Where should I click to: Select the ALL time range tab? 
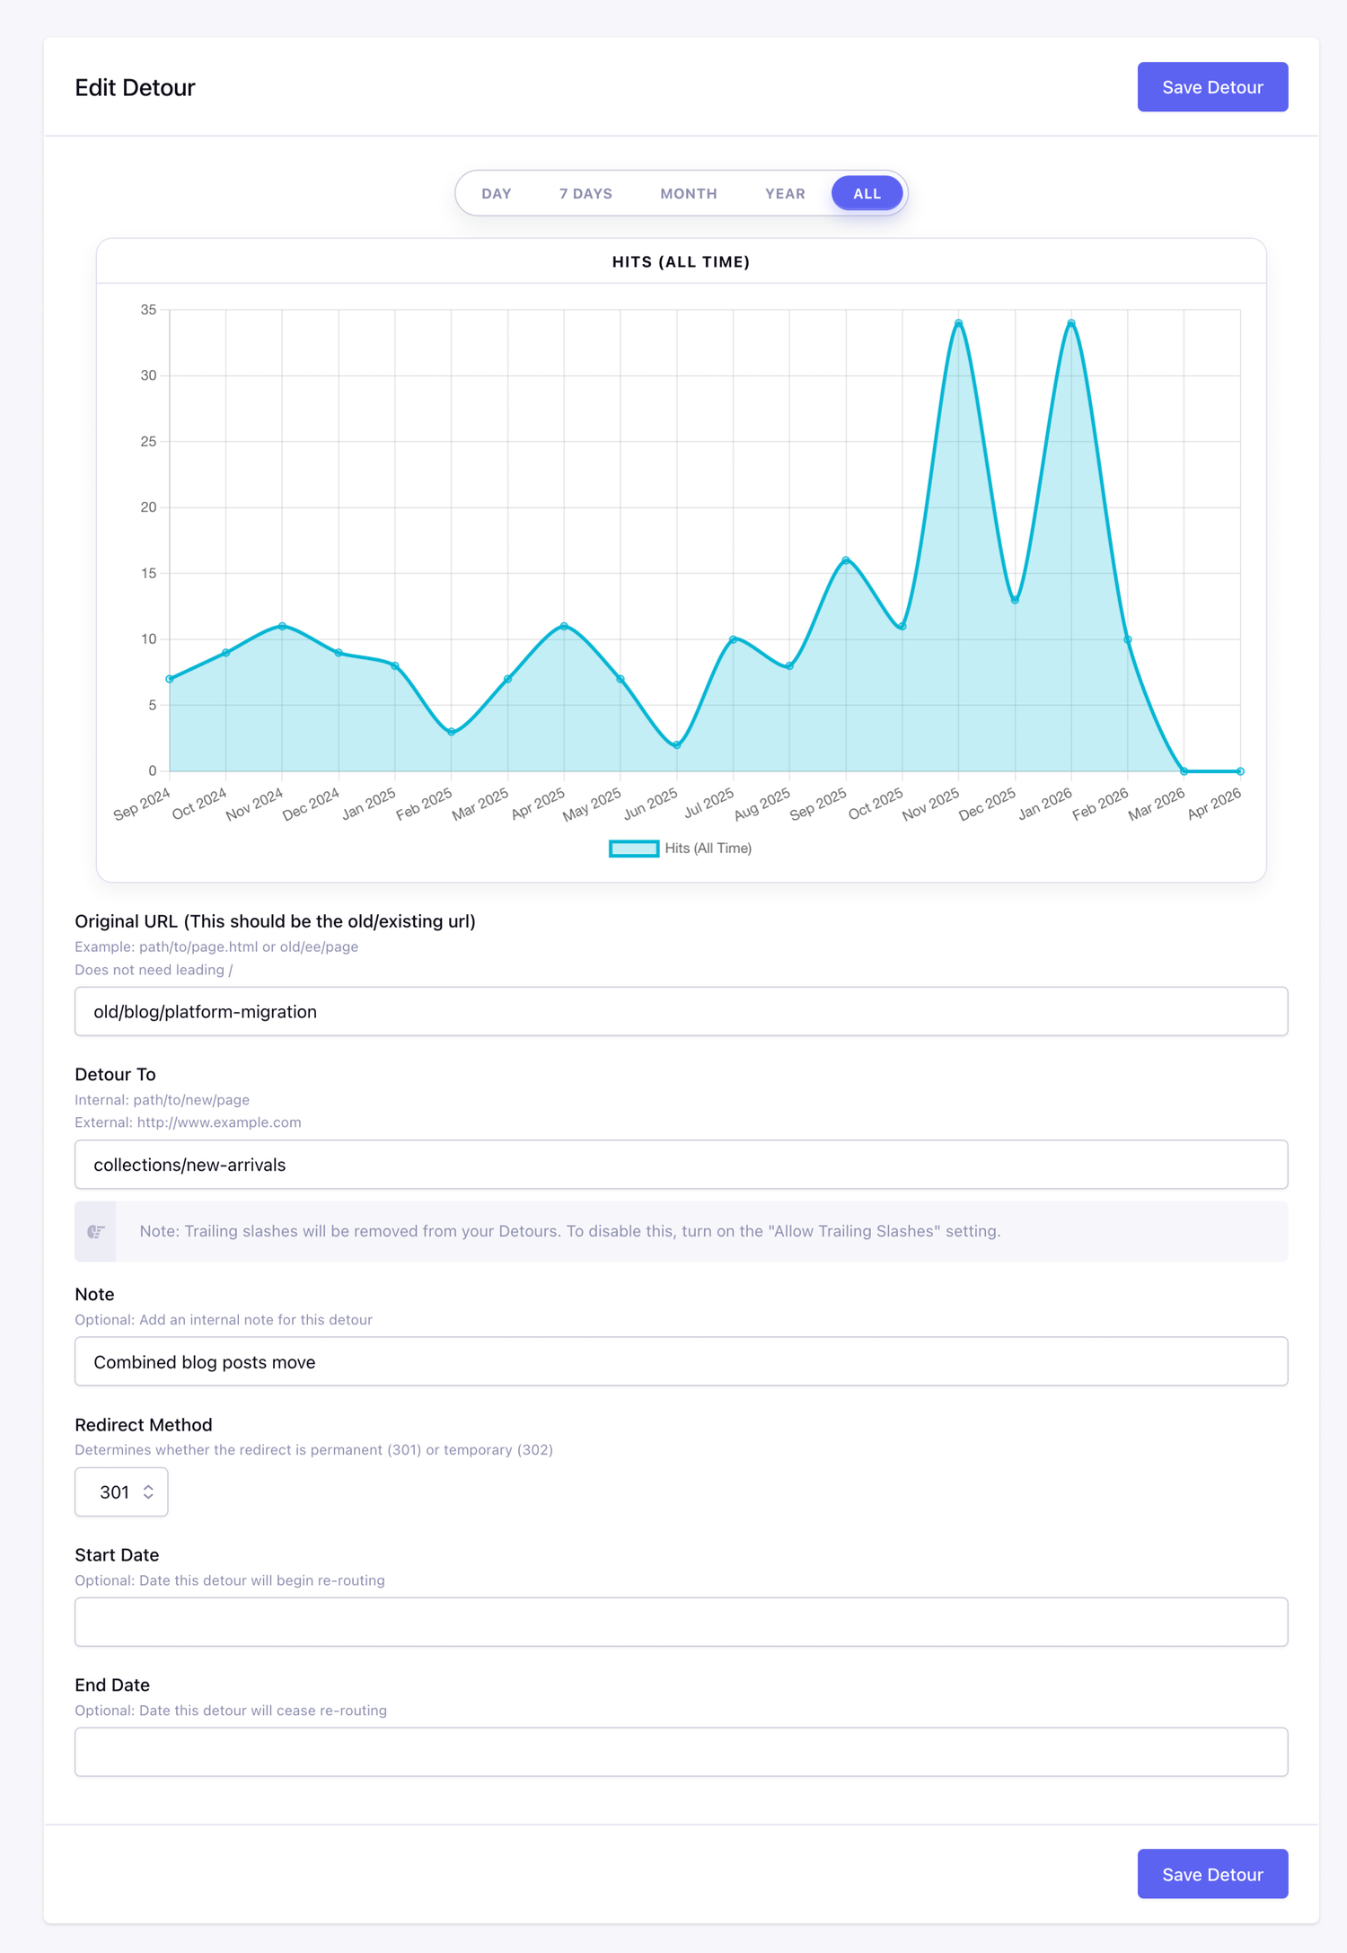(x=866, y=194)
